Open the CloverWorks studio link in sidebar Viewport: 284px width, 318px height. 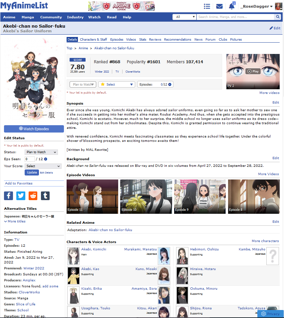pos(29,292)
